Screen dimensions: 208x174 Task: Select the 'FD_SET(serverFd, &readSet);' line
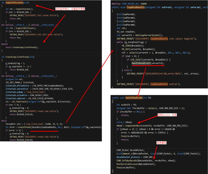pos(138,49)
